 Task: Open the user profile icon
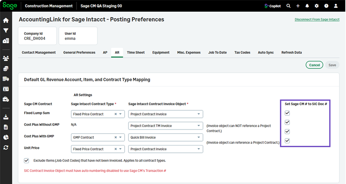coord(336,6)
